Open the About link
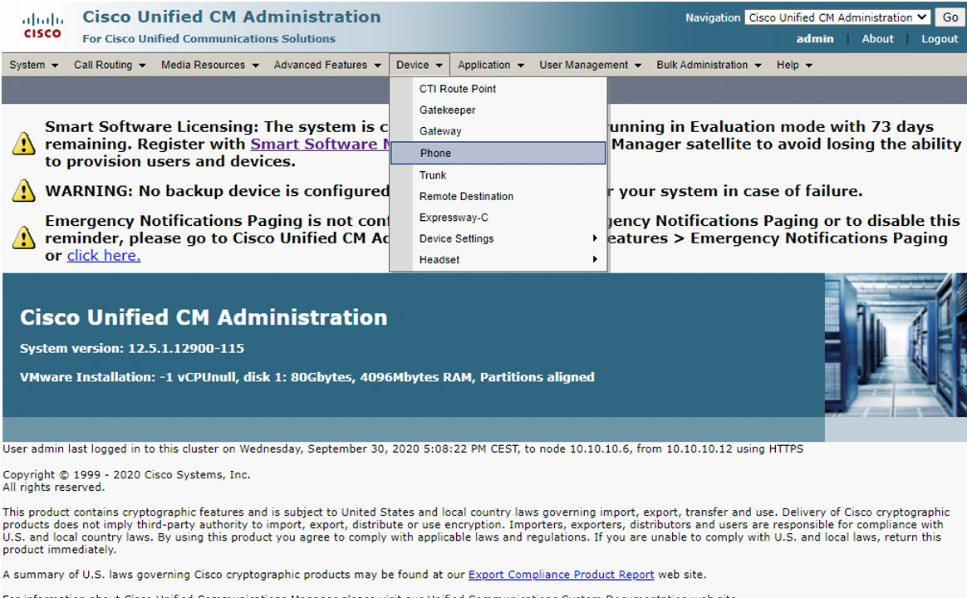 pyautogui.click(x=877, y=39)
